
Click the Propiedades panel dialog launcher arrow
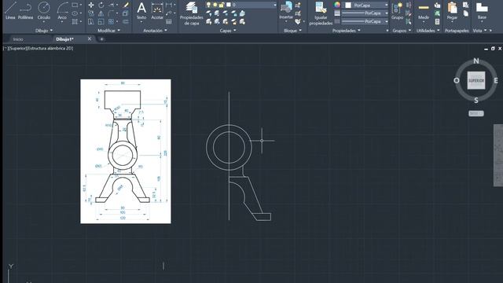387,31
